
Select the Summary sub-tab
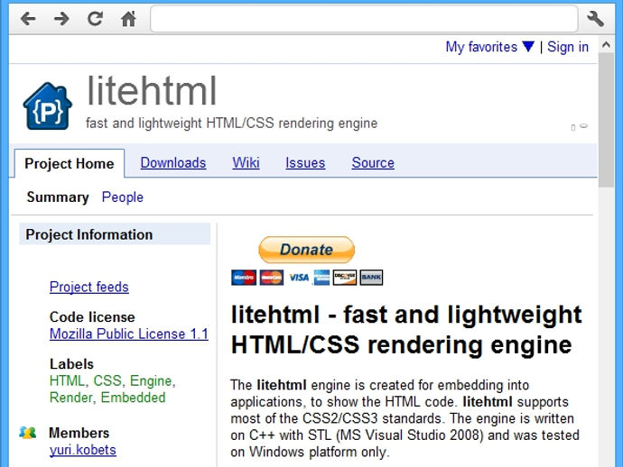tap(58, 197)
